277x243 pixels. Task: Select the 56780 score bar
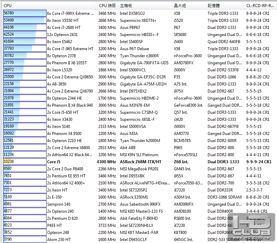[x=25, y=13]
